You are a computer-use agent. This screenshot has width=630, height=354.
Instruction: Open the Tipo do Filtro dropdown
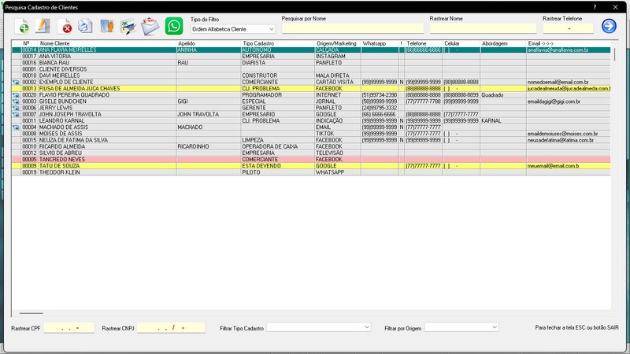click(233, 29)
